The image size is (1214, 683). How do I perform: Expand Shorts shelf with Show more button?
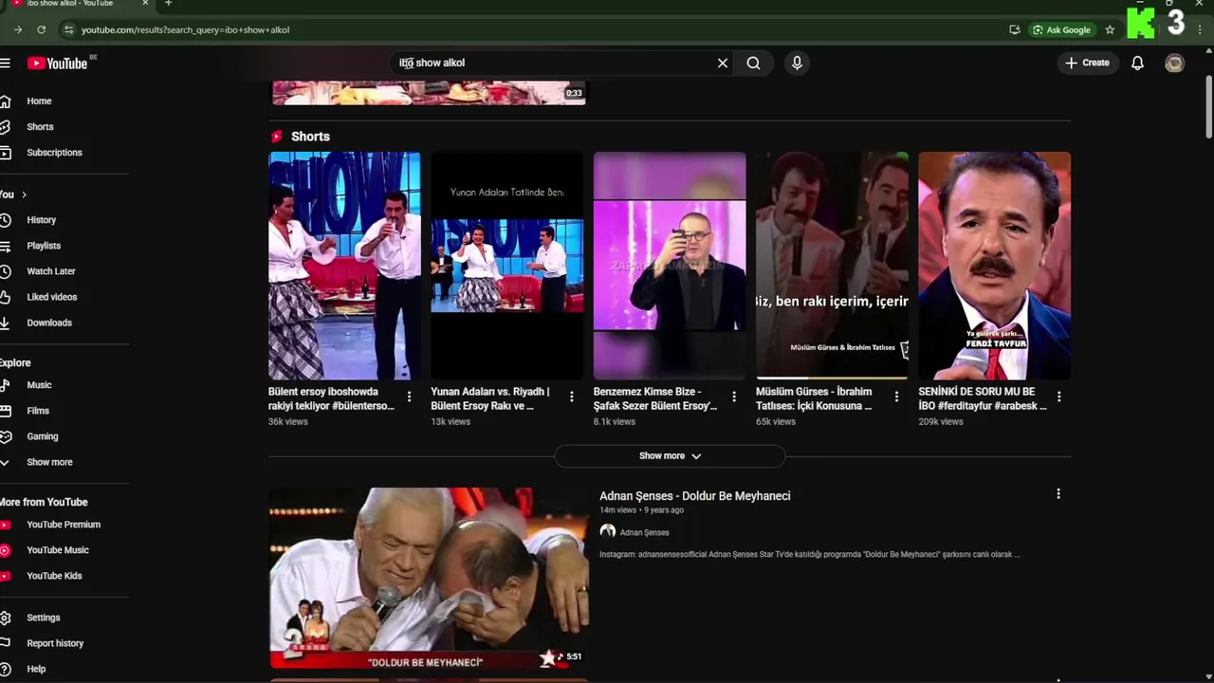tap(670, 456)
